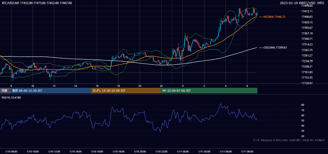Click hour label 12 under the price chart
This screenshot has width=328, height=154.
coord(54,86)
